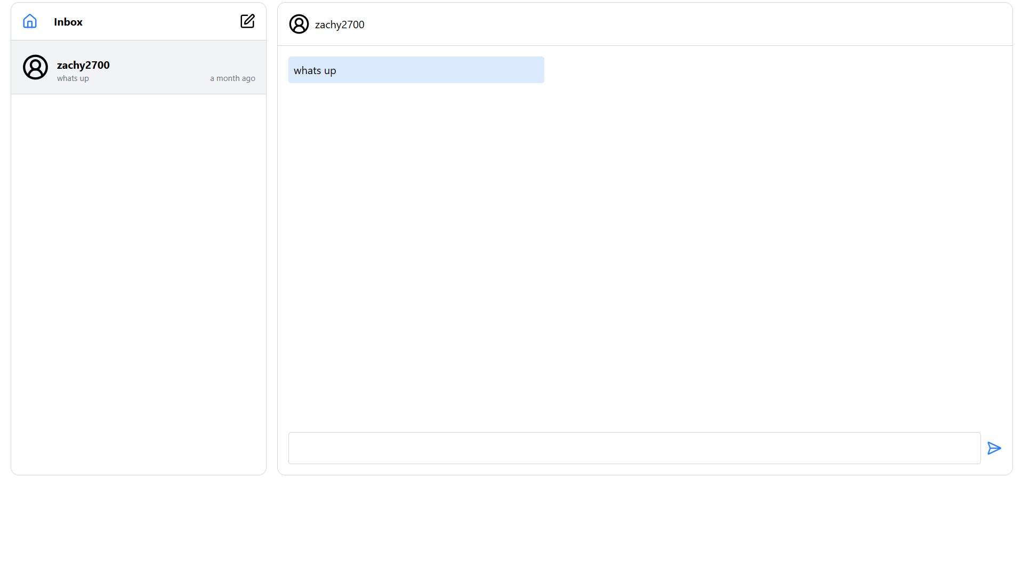Send message with paper plane icon
This screenshot has height=567, width=1023.
click(994, 448)
